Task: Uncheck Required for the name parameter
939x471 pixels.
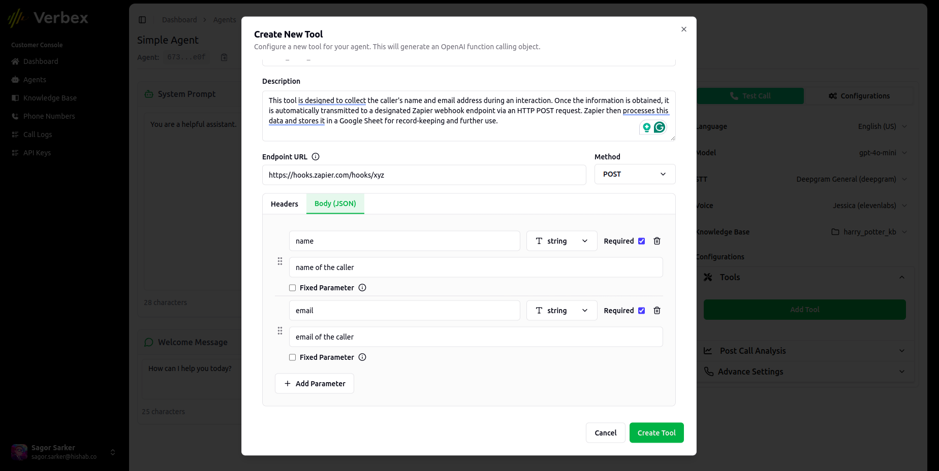Action: (641, 241)
